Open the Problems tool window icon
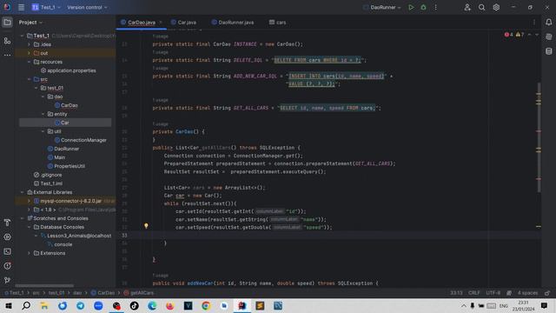Screen dimensions: 556x313 7,266
